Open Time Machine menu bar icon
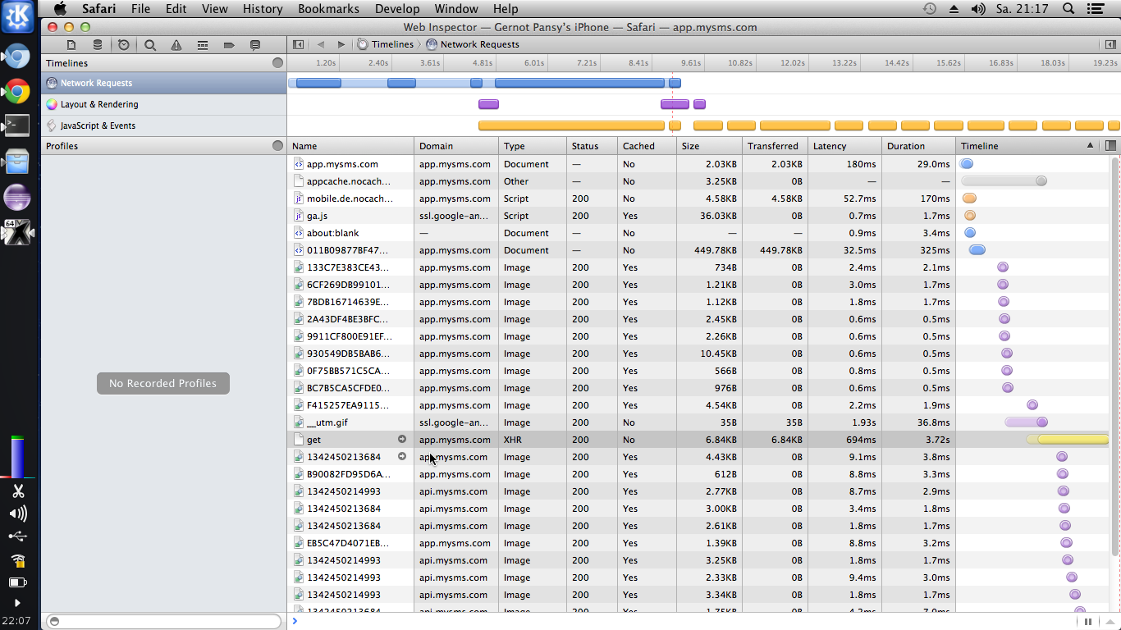 point(929,9)
